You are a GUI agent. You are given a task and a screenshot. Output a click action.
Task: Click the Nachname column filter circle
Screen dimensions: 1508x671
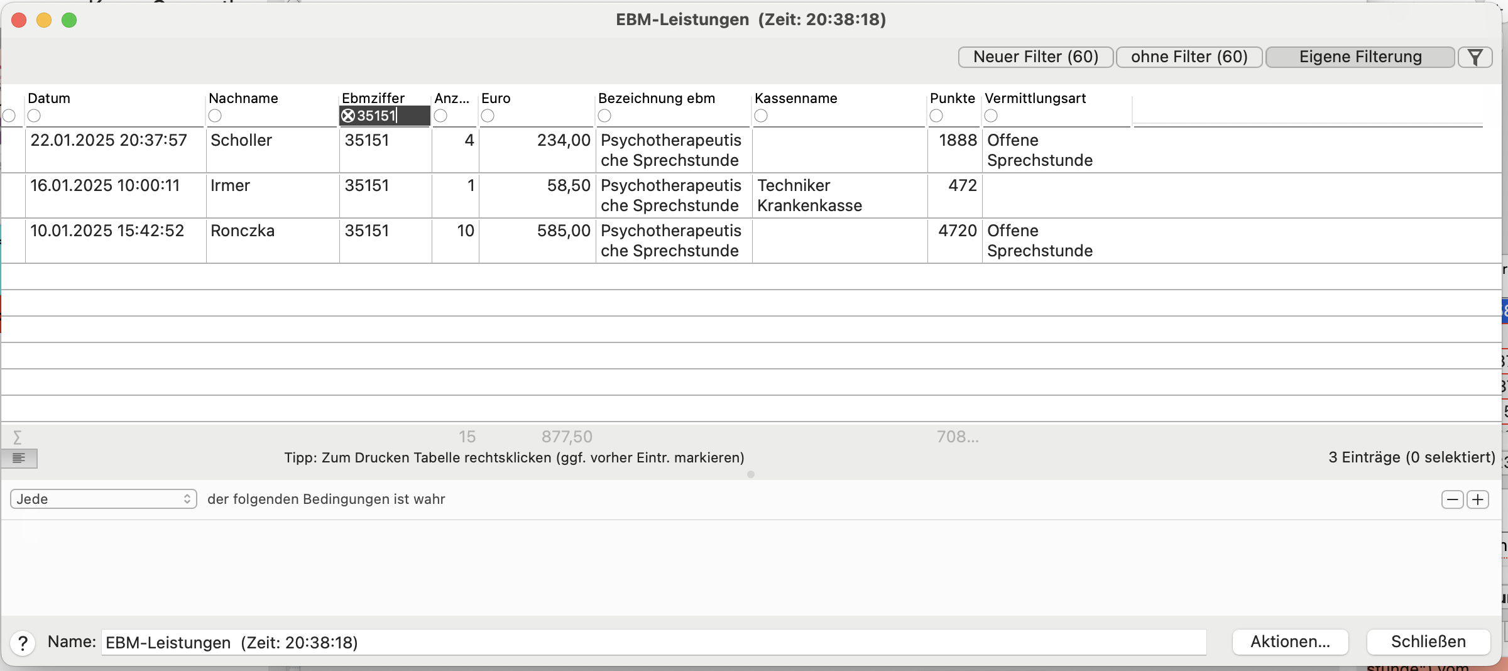coord(215,116)
